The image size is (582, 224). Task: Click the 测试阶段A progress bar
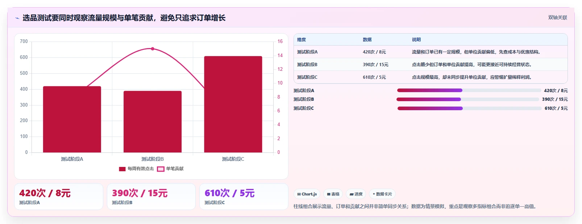tap(469, 90)
